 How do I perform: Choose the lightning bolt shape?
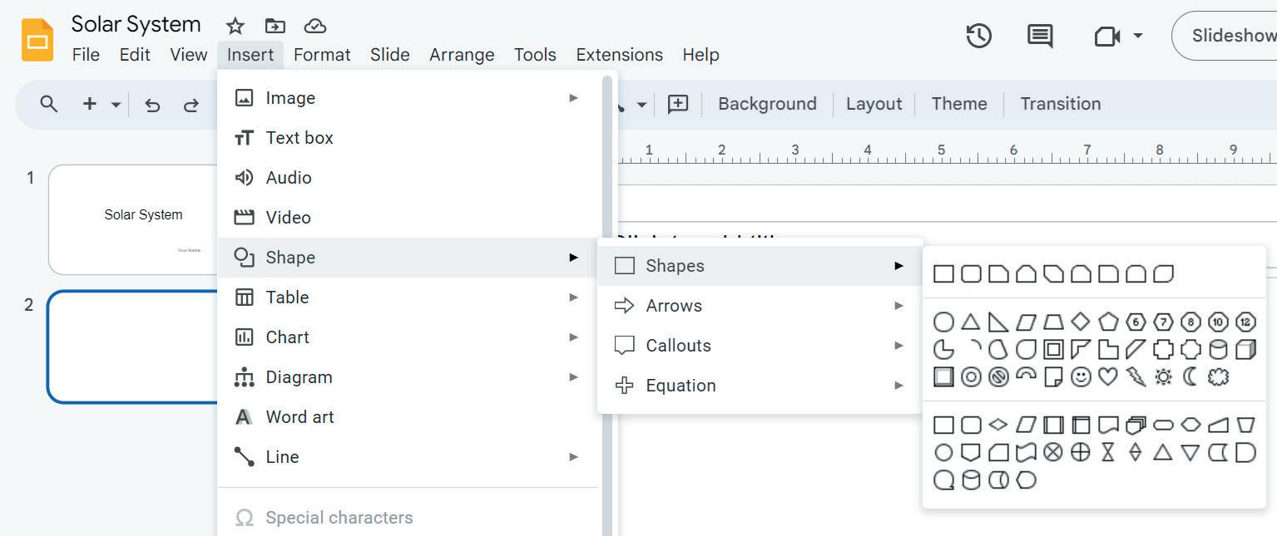point(1136,377)
